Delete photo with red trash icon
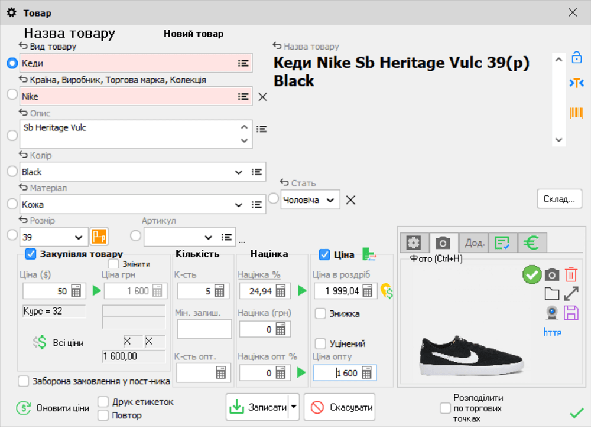The height and width of the screenshot is (429, 591). (571, 274)
